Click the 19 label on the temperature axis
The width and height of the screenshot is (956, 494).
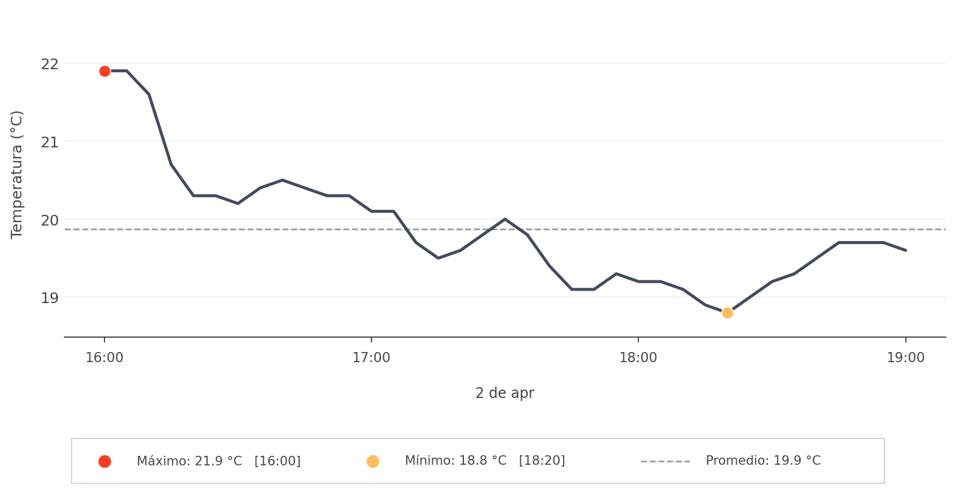50,298
